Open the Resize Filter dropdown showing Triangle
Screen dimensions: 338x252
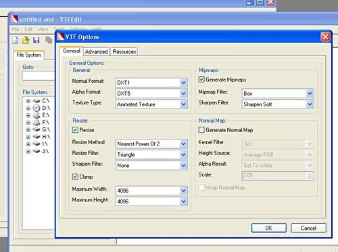click(151, 154)
